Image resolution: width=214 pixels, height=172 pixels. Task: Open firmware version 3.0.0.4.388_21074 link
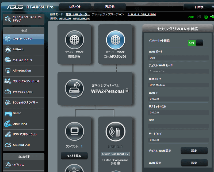142,14
